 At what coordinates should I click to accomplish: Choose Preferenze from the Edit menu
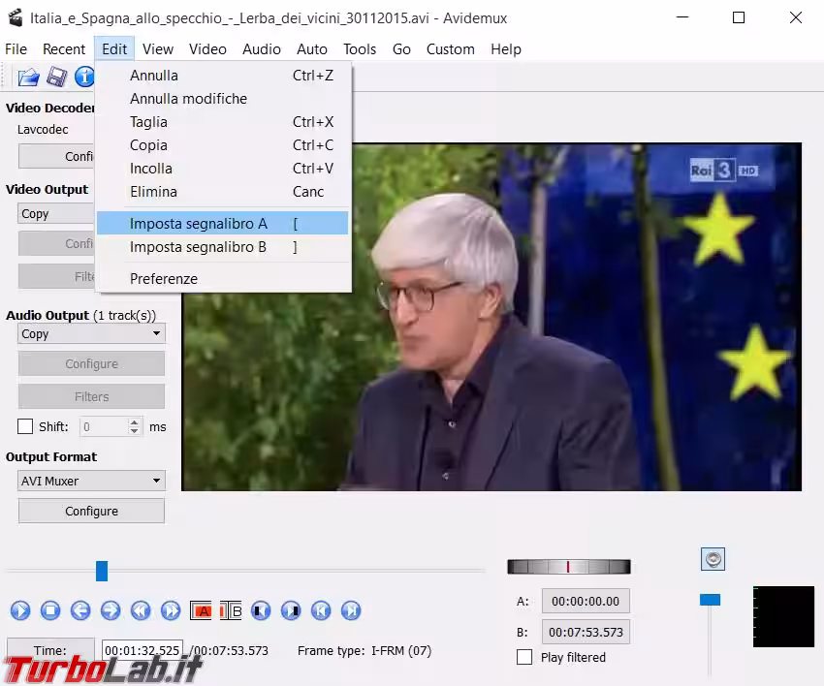point(164,279)
